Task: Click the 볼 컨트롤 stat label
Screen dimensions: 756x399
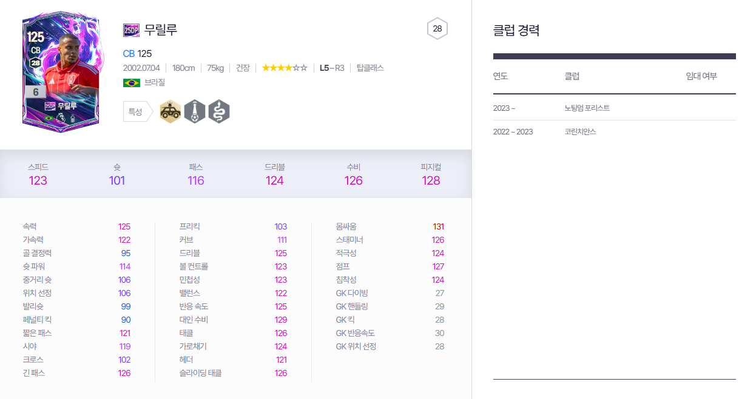Action: point(194,266)
